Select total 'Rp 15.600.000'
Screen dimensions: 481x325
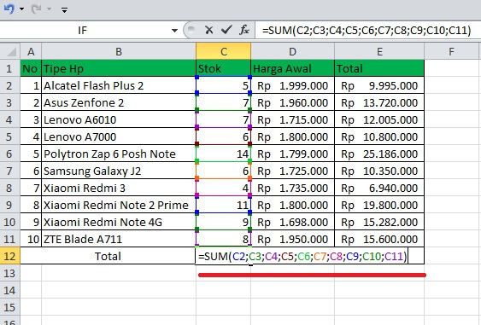click(x=379, y=239)
